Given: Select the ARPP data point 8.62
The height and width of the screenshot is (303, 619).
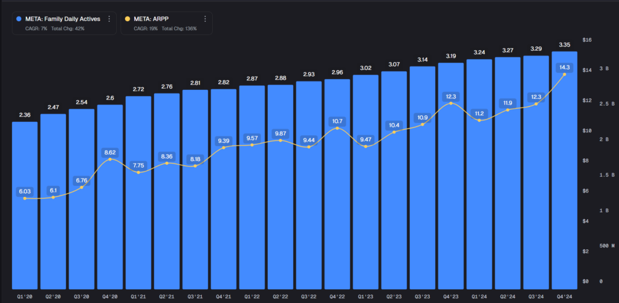Looking at the screenshot, I should pos(110,159).
